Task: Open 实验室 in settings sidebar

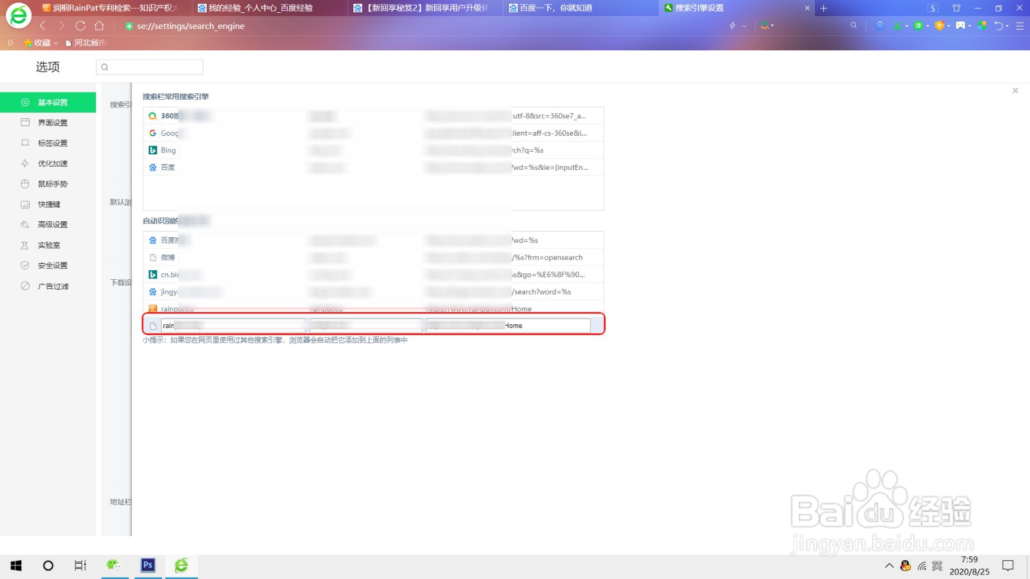Action: tap(48, 245)
